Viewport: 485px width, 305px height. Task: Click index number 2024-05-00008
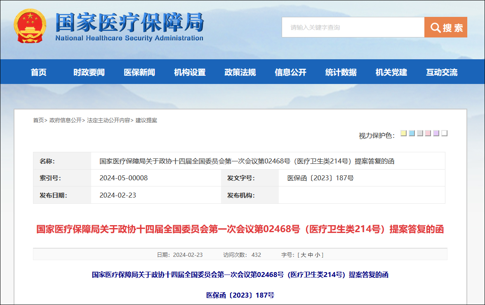(123, 178)
